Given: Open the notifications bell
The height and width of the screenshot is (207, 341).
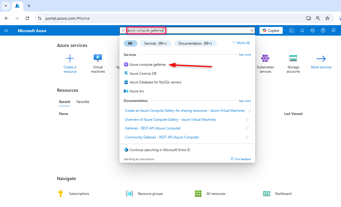Looking at the screenshot, I should [x=302, y=31].
